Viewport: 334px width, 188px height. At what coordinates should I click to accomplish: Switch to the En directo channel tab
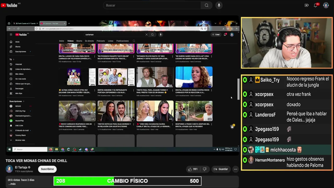point(89,41)
